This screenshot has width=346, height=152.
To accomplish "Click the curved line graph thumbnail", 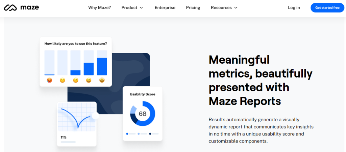I will pyautogui.click(x=77, y=118).
